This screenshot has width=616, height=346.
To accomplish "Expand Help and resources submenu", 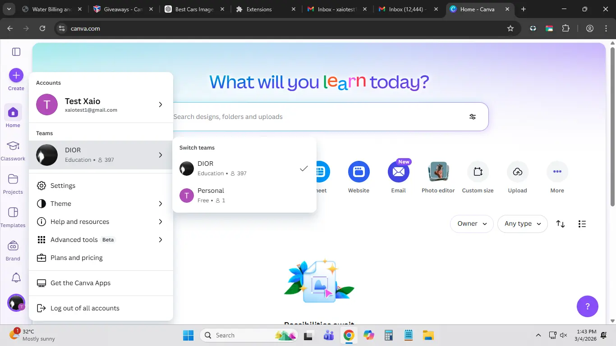I will point(101,222).
